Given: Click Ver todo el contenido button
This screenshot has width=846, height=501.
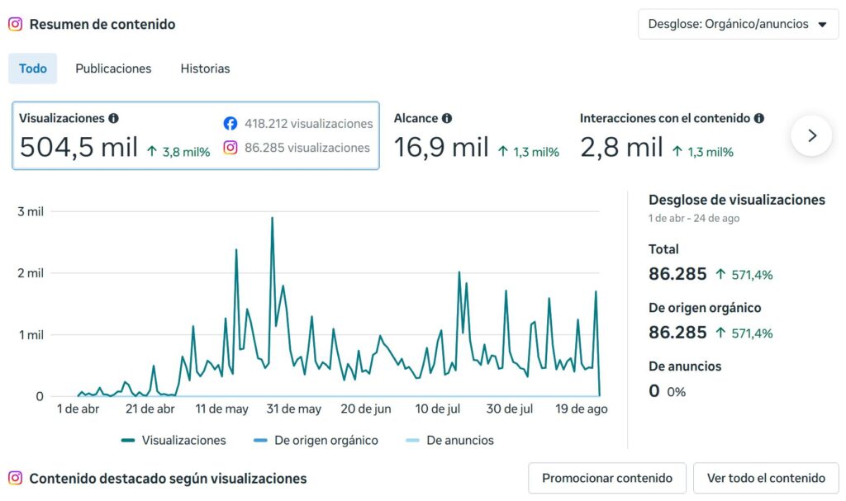Looking at the screenshot, I should [x=766, y=478].
